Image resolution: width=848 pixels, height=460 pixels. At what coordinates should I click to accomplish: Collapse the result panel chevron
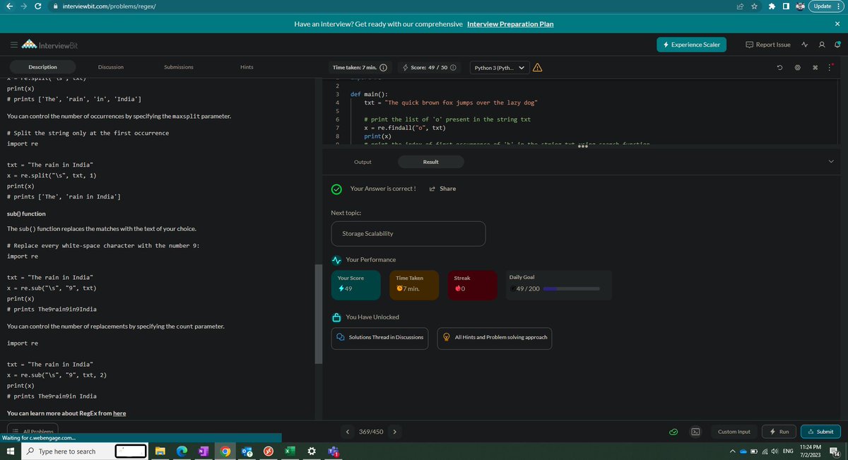[x=831, y=162]
